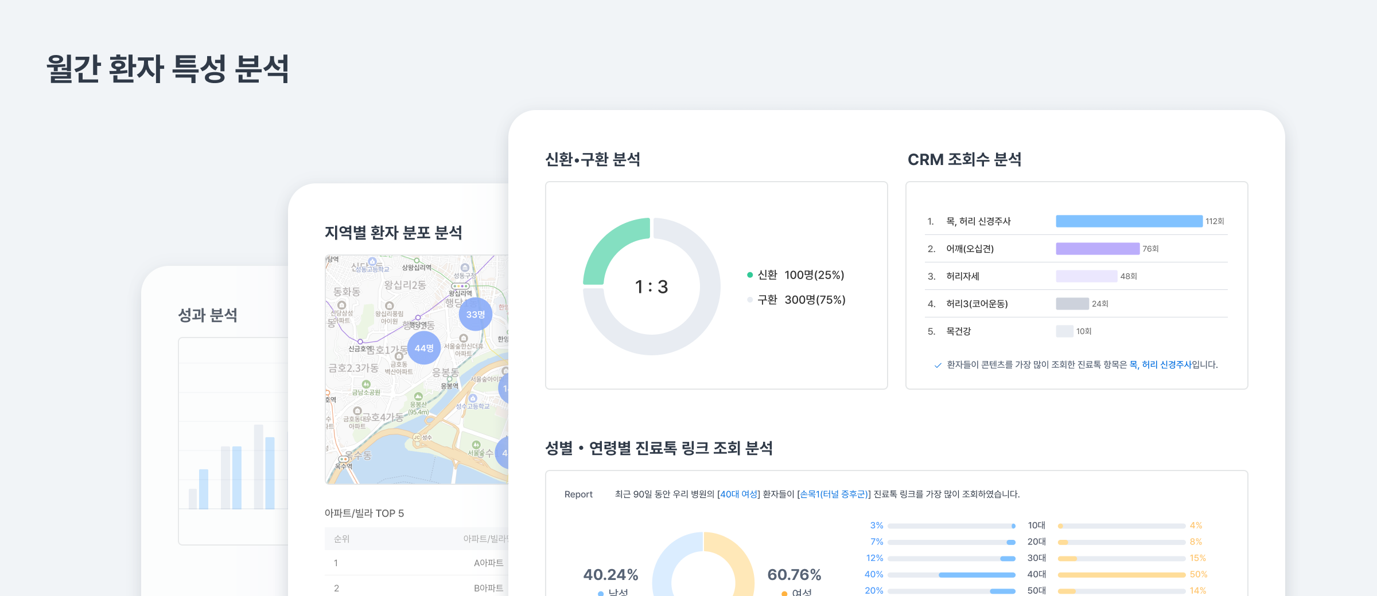1377x596 pixels.
Task: Click the 성수고등학교 school icon on the map
Action: (473, 398)
